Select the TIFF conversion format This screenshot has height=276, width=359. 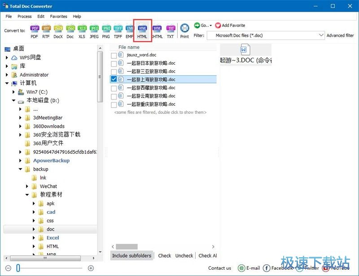118,29
